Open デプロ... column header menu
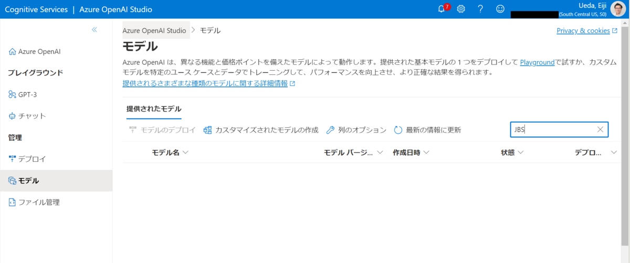Viewport: 630px width, 263px height. pyautogui.click(x=596, y=152)
